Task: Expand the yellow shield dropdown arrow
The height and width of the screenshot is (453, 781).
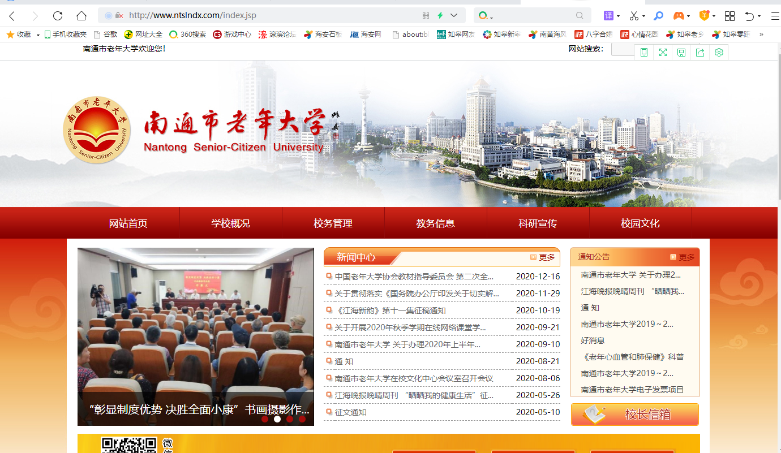Action: (x=714, y=16)
